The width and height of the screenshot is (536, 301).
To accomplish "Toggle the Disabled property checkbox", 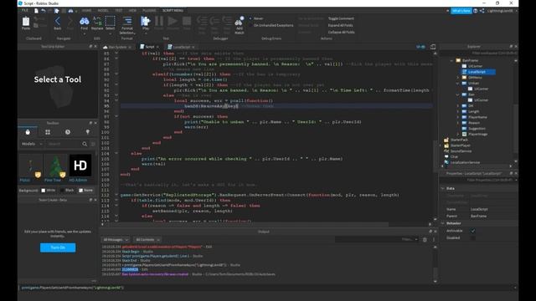I will point(473,237).
